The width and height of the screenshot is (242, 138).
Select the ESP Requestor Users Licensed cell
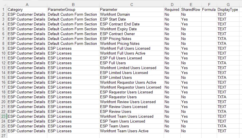click(x=132, y=92)
